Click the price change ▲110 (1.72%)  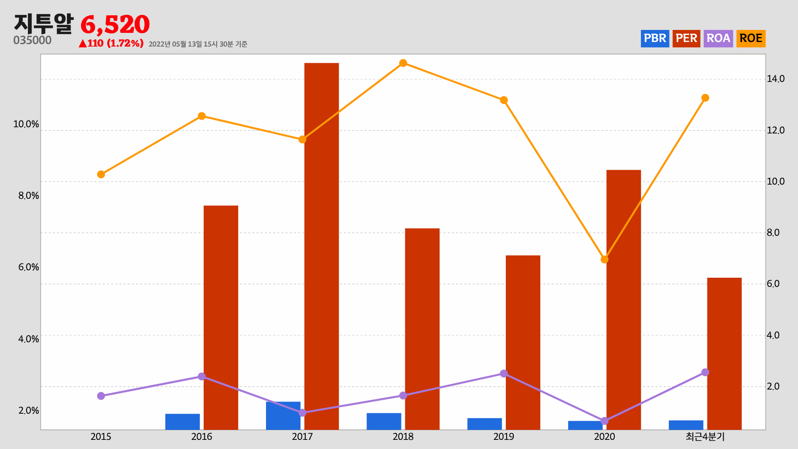[111, 43]
